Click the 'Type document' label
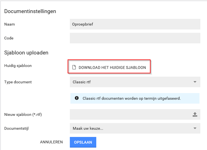The height and width of the screenshot is (150, 207). 18,82
